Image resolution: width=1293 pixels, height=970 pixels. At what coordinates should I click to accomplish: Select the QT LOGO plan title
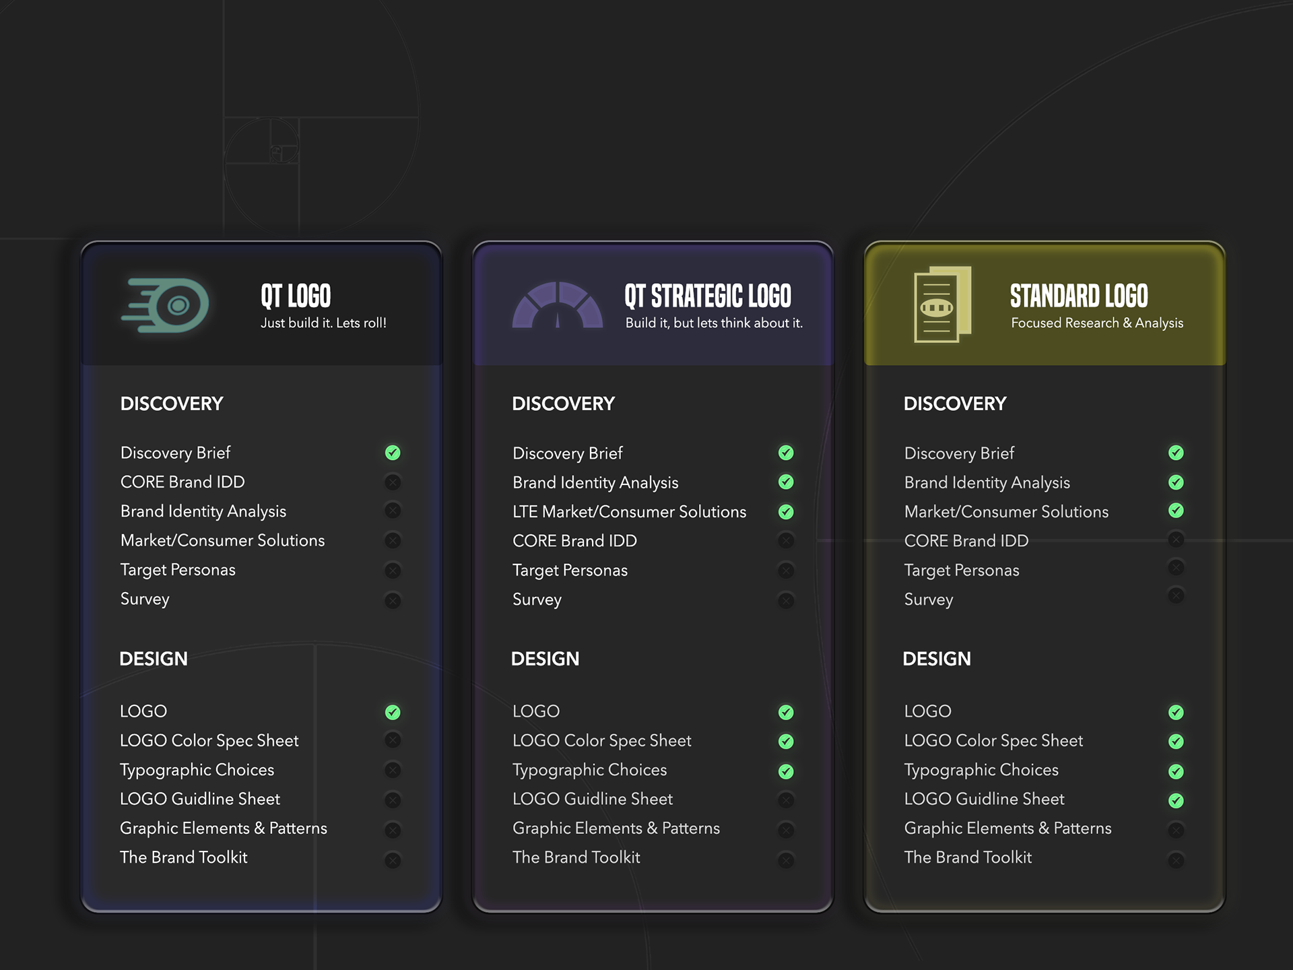coord(296,296)
